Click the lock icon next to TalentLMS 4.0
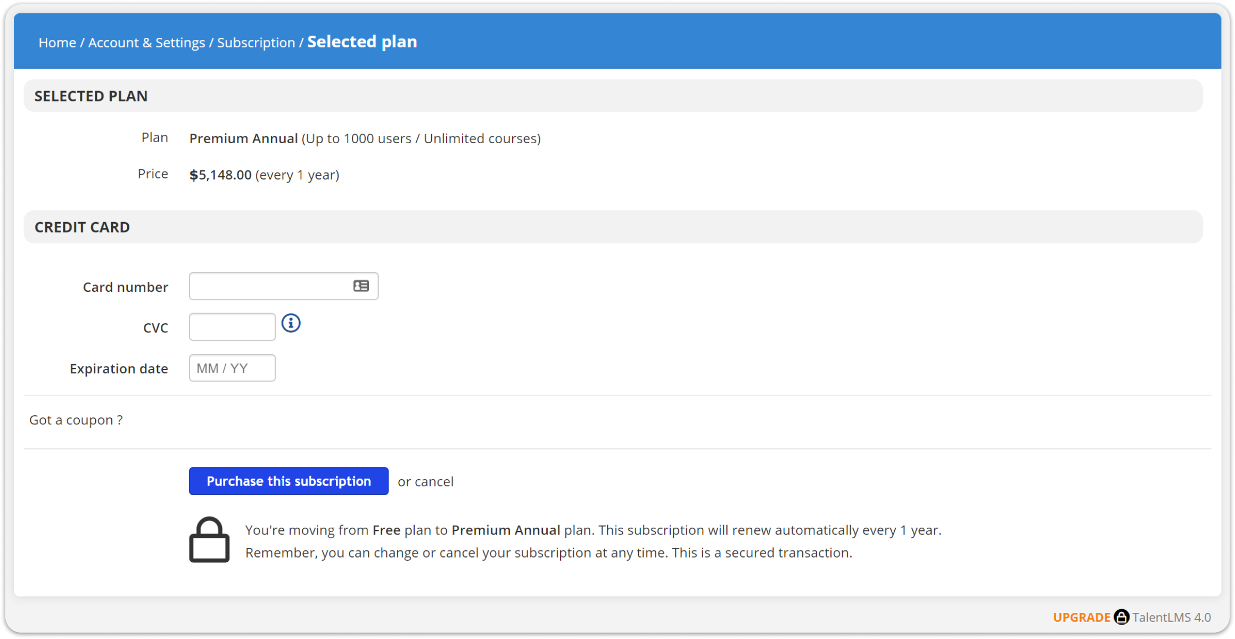The image size is (1235, 639). tap(1121, 617)
